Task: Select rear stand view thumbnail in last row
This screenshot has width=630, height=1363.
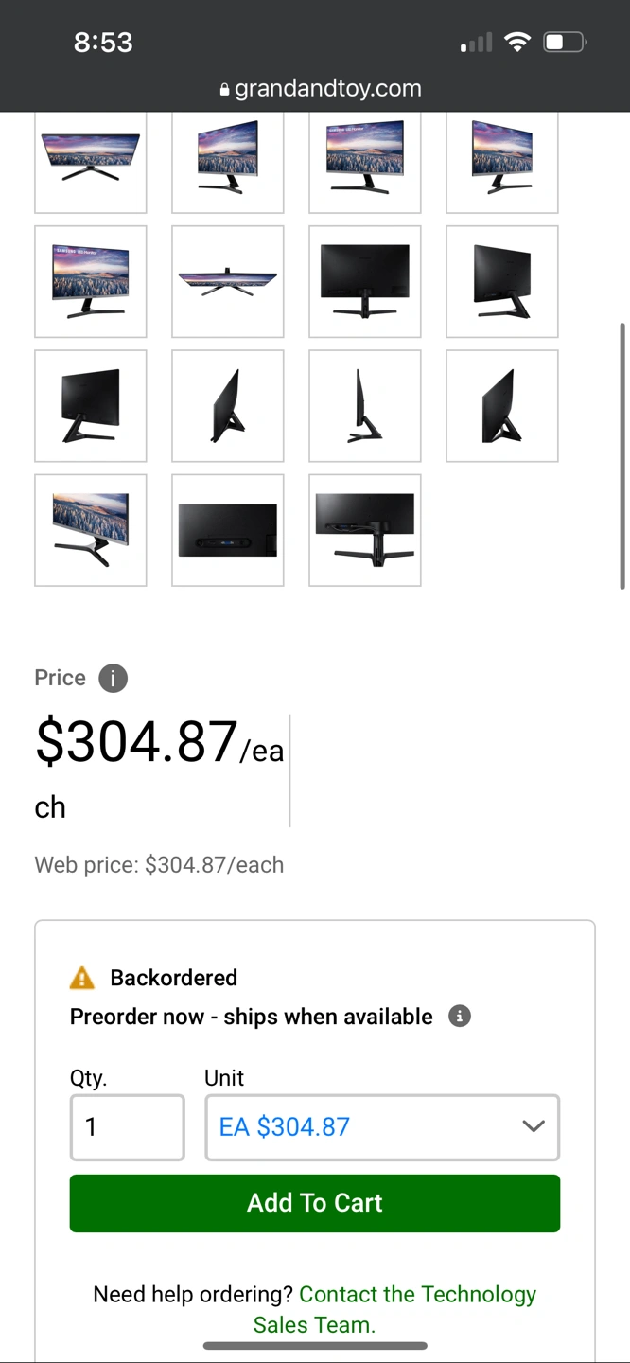Action: coord(365,530)
